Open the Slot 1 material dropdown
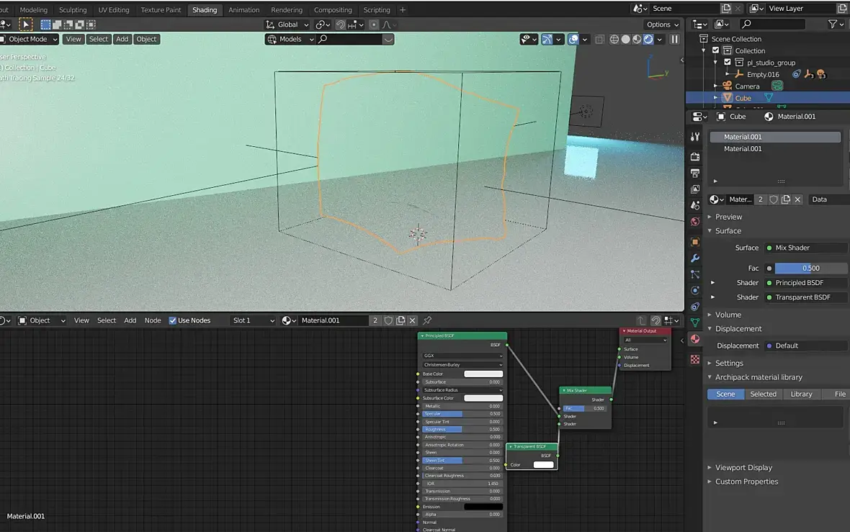 point(254,320)
